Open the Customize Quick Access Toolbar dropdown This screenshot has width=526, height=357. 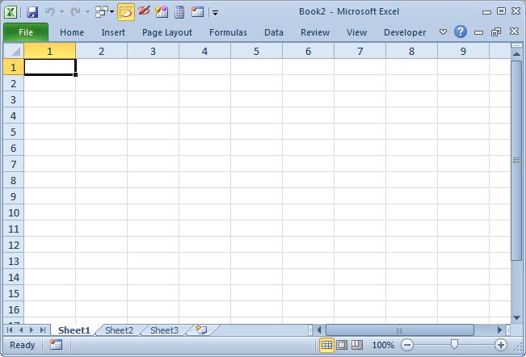216,13
